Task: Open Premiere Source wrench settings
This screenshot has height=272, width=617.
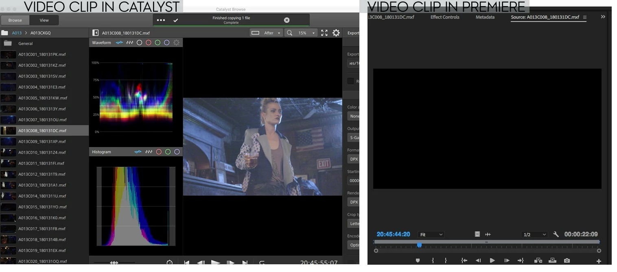Action: 556,234
